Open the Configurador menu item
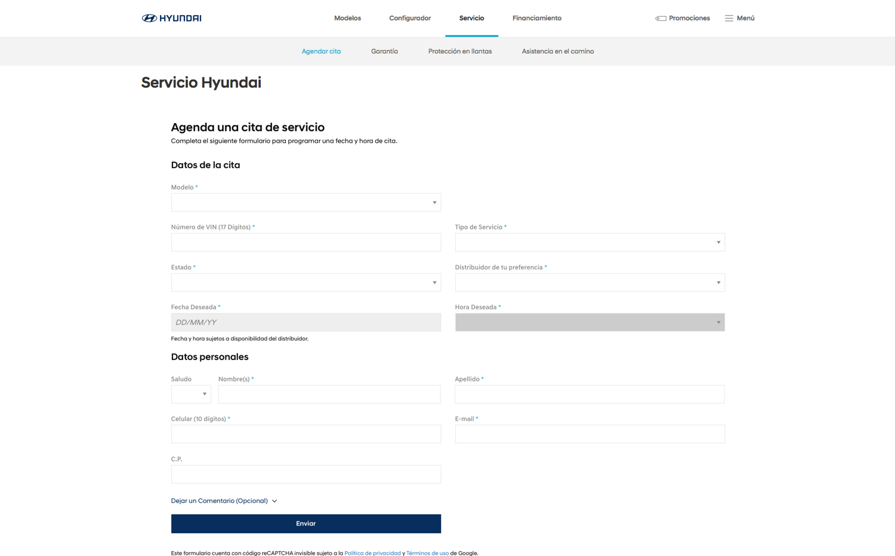 pyautogui.click(x=410, y=18)
